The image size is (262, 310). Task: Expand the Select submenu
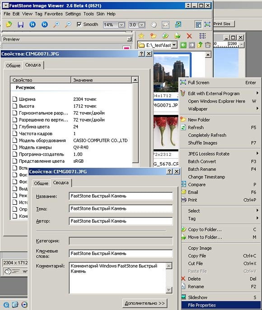click(257, 211)
